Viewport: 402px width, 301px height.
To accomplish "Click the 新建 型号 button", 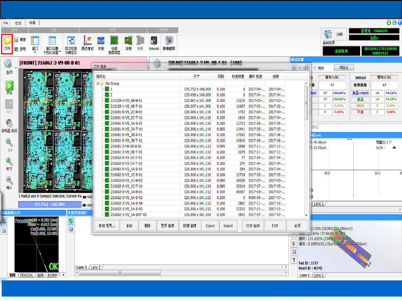I will (107, 226).
